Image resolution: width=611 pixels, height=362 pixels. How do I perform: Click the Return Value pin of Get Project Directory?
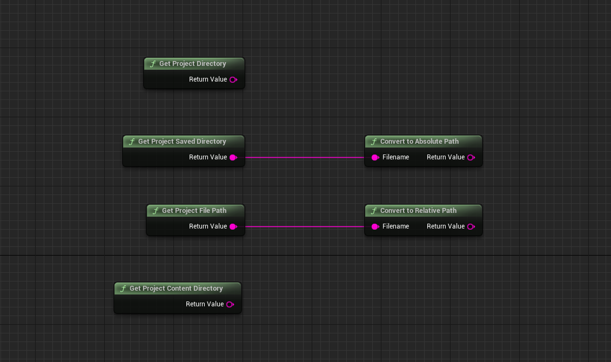[233, 79]
